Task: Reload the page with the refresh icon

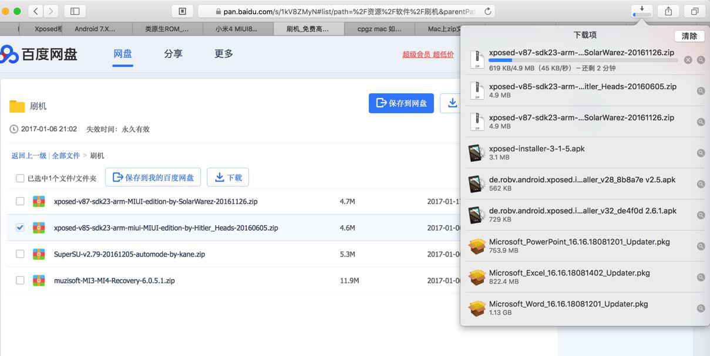Action: click(487, 11)
